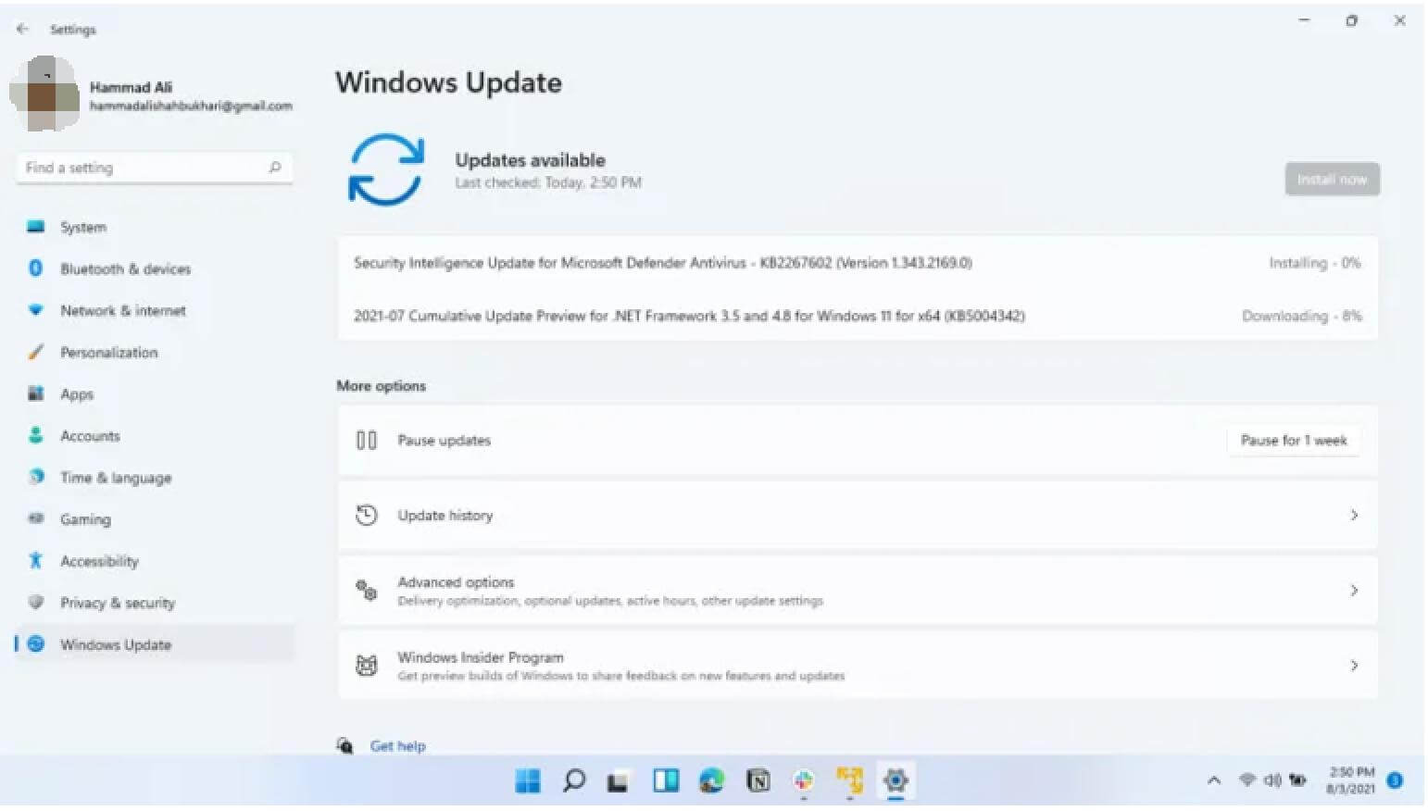Select Bluetooth & devices

pyautogui.click(x=126, y=269)
